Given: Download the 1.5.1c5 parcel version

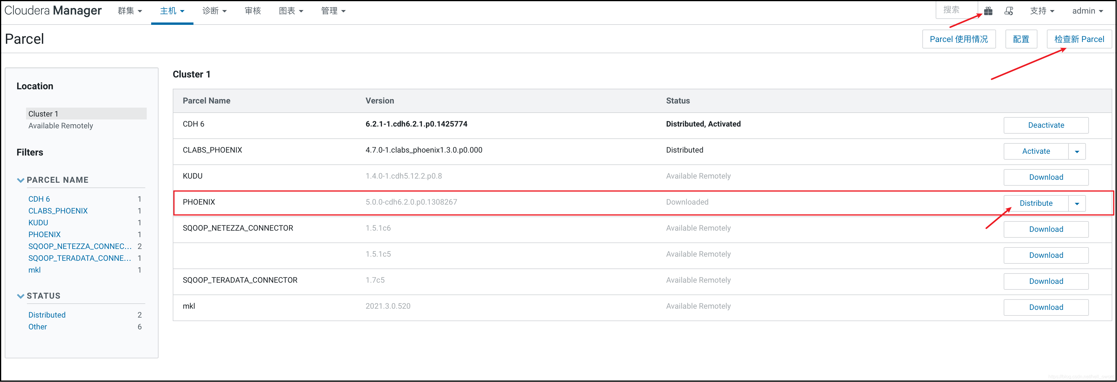Looking at the screenshot, I should [1046, 255].
